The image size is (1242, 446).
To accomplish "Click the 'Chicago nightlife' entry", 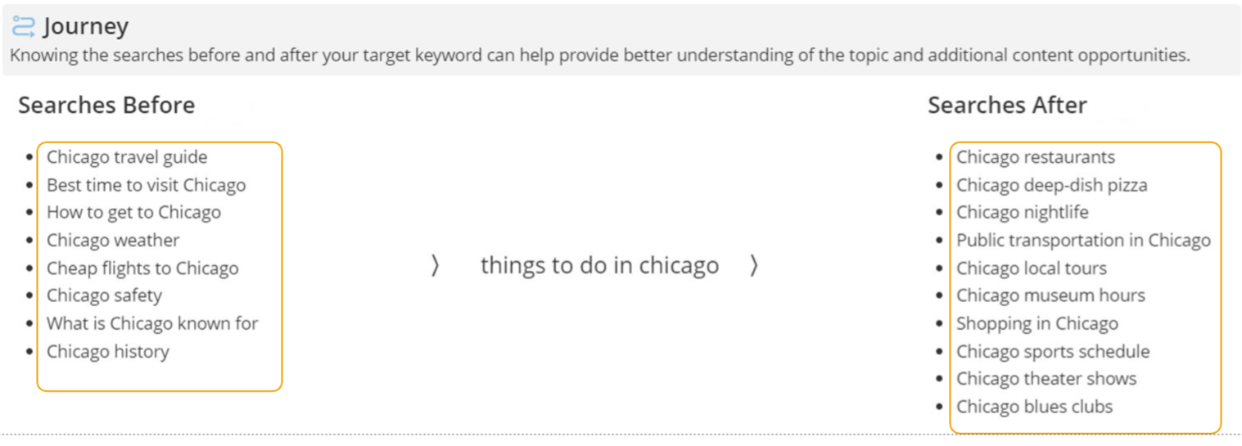I will (x=1023, y=213).
